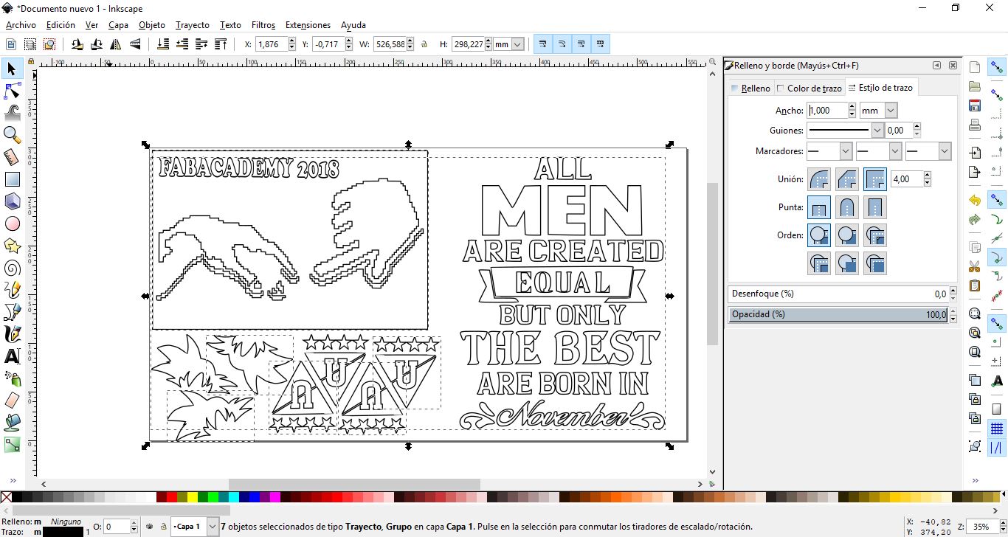Open the Capa 1 layer dropdown
The image size is (1008, 537).
point(213,527)
